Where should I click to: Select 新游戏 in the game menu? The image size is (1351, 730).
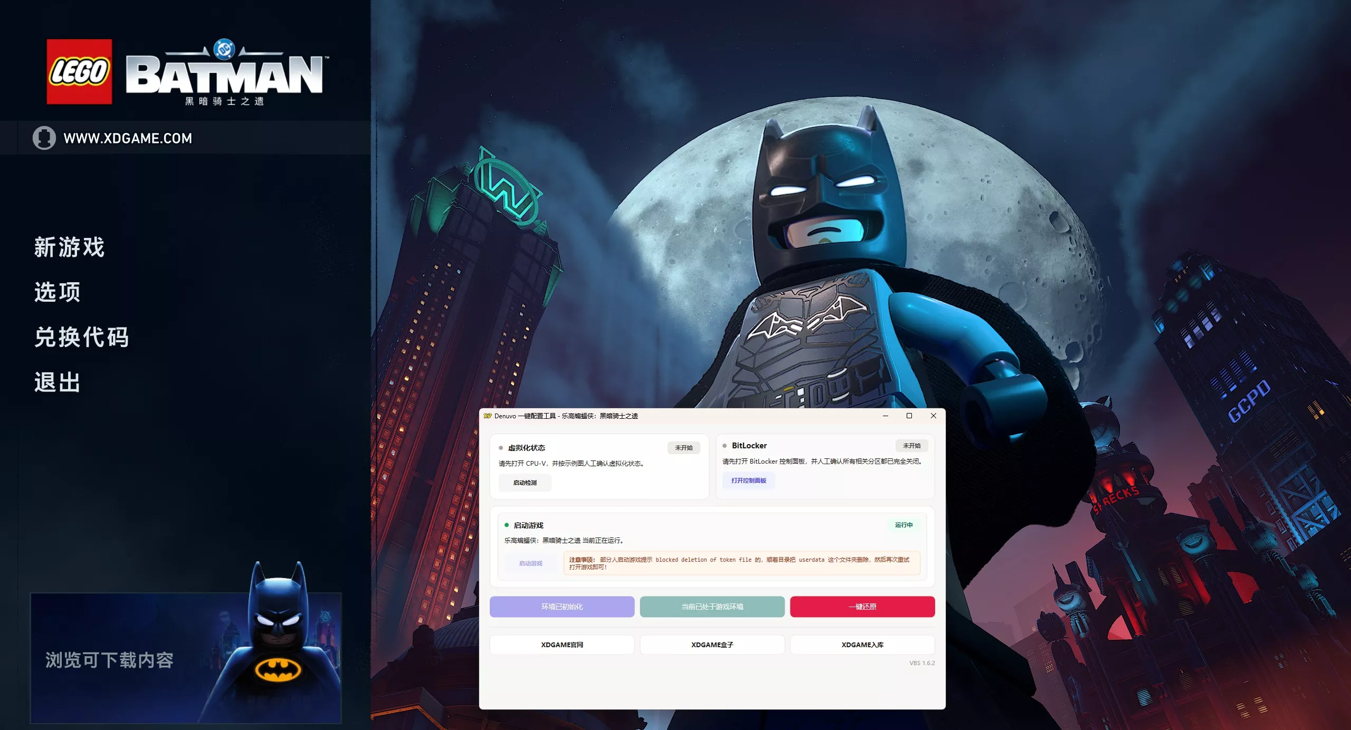[70, 247]
